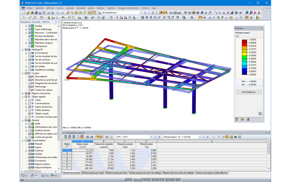The width and height of the screenshot is (291, 182).
Task: Click the magnifier icon in the Panneau panel
Action: 260,114
